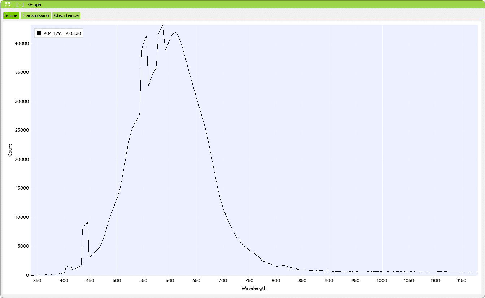Click the curve dip near 570 nm
Viewport: 485px width, 298px height.
pyautogui.click(x=149, y=86)
